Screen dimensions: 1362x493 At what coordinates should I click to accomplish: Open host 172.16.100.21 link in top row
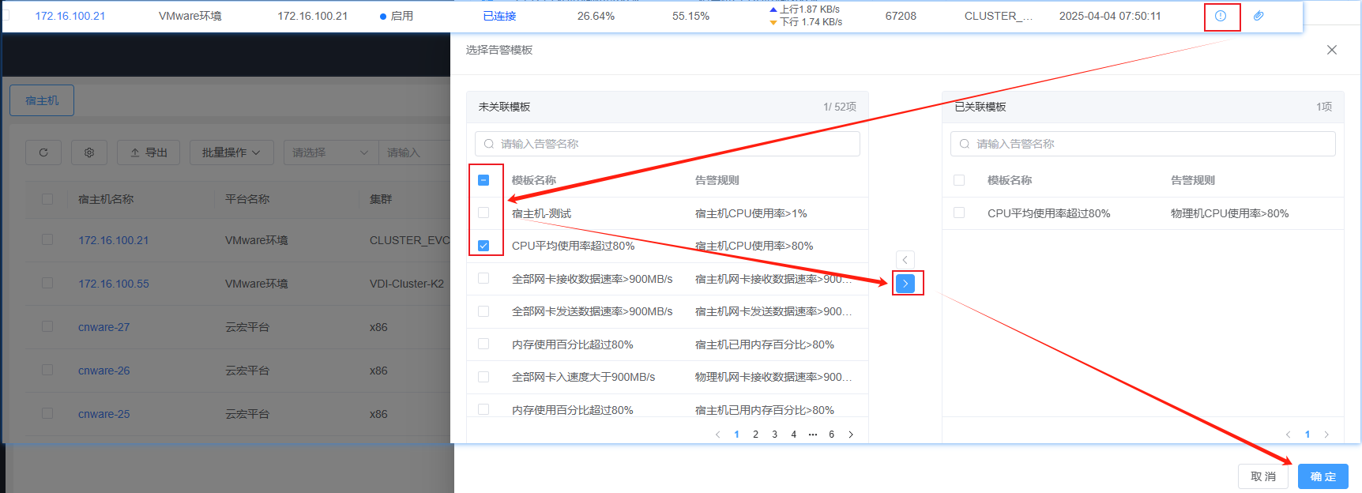click(70, 16)
